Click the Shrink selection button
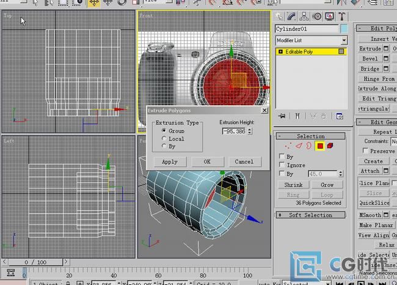This screenshot has height=285, width=397. point(293,185)
